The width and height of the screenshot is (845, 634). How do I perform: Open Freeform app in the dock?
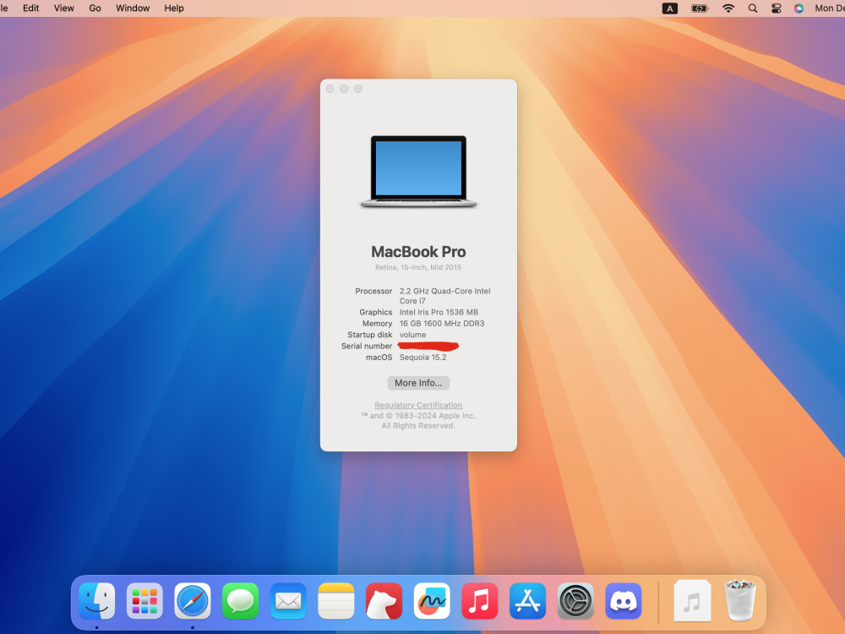pos(432,600)
